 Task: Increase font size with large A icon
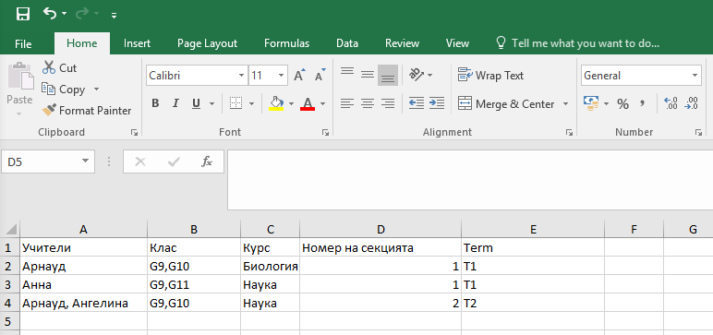coord(299,76)
